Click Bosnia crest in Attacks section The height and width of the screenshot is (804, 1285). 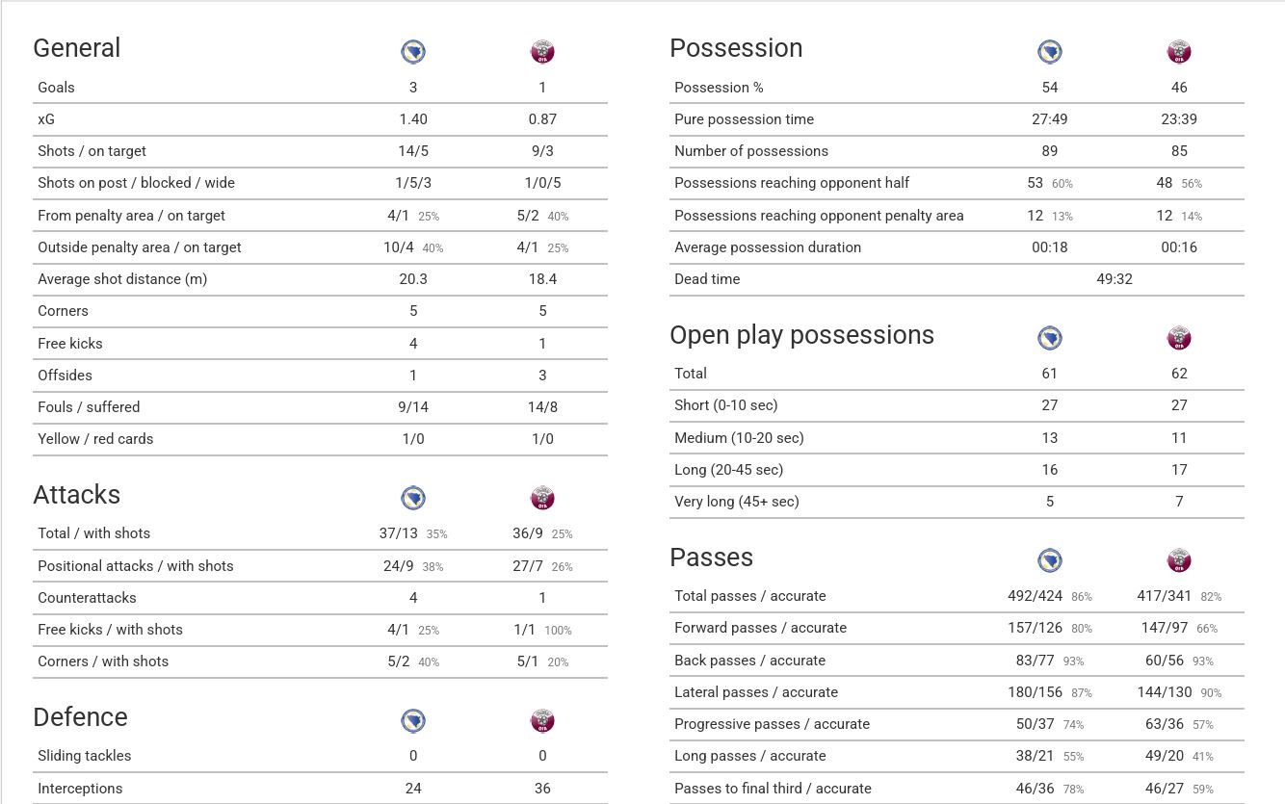[x=413, y=498]
